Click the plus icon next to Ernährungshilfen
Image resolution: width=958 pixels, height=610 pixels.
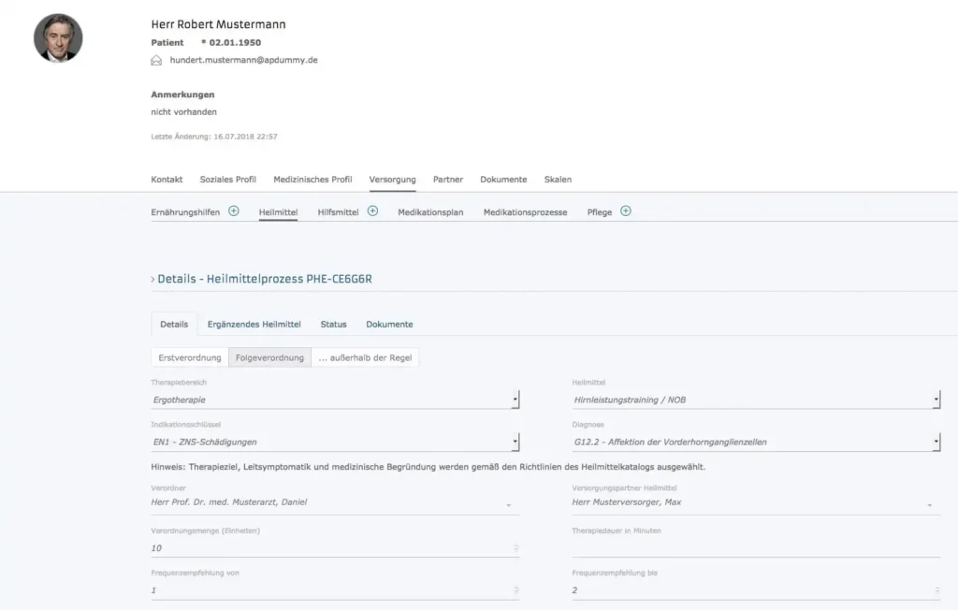click(x=234, y=211)
